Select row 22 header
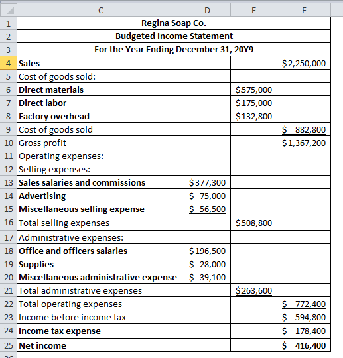The height and width of the screenshot is (358, 343). click(x=9, y=304)
